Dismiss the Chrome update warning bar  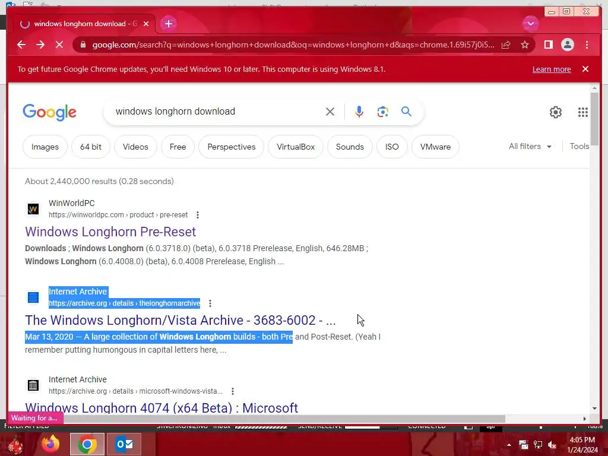[x=585, y=69]
